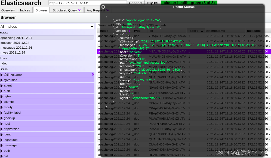
Task: Collapse the _source object in Result Source
Action: tap(114, 38)
